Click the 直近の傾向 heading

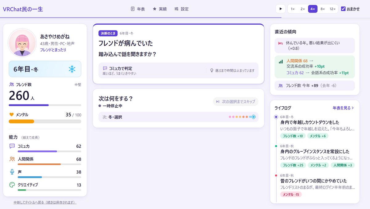(286, 31)
